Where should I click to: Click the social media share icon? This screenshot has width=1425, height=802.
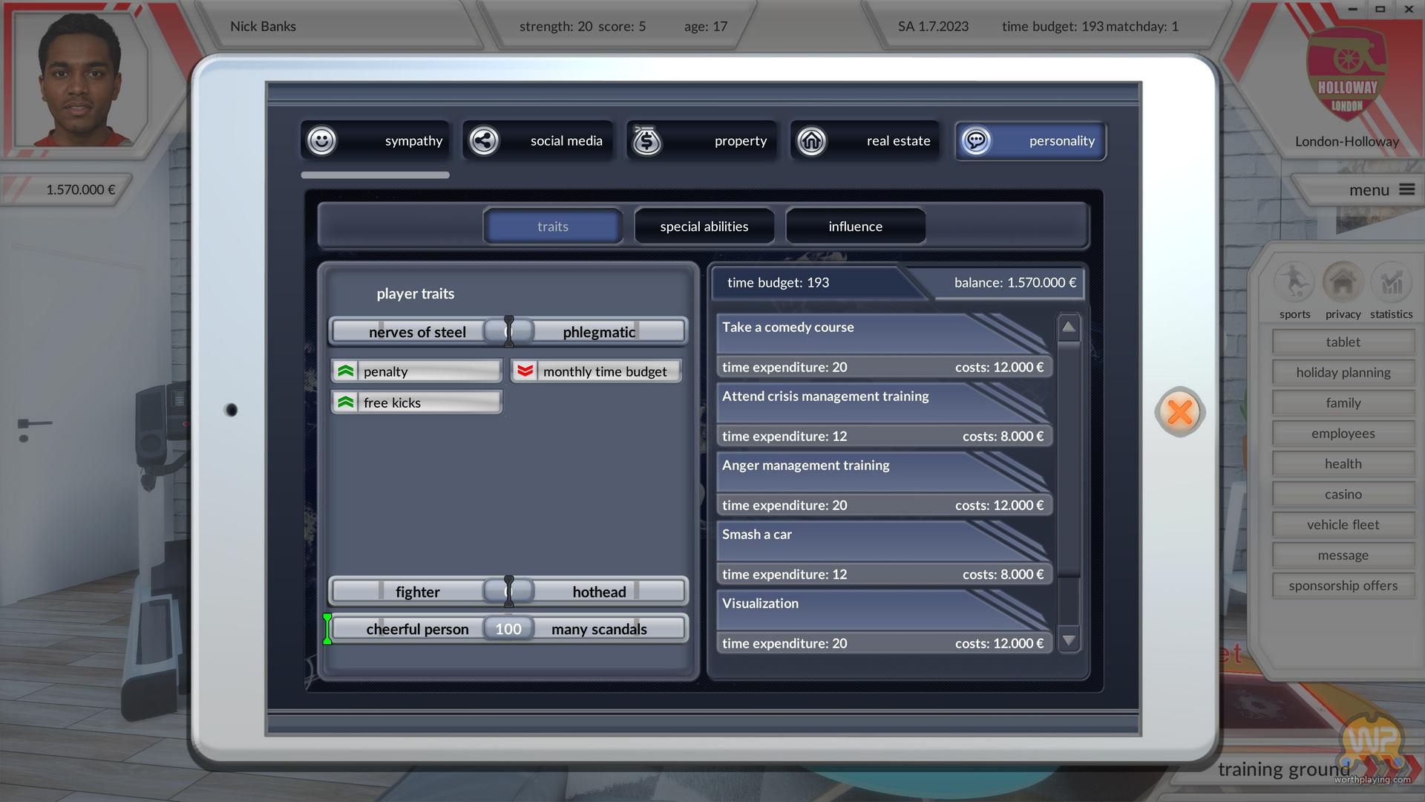pos(484,140)
